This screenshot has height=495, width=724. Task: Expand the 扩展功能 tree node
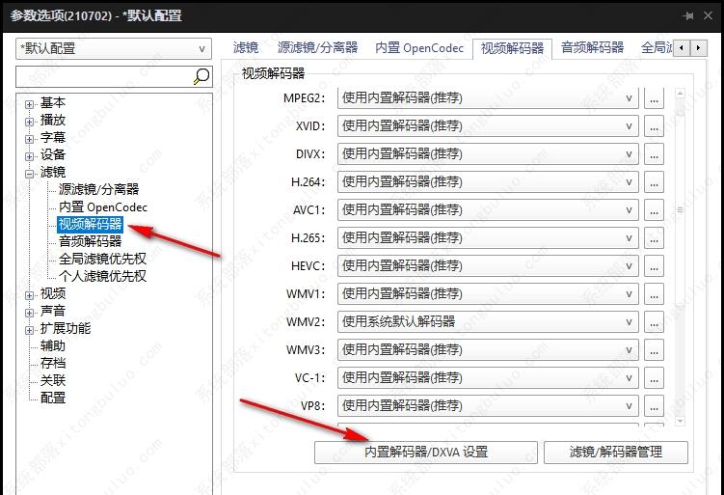tap(30, 330)
